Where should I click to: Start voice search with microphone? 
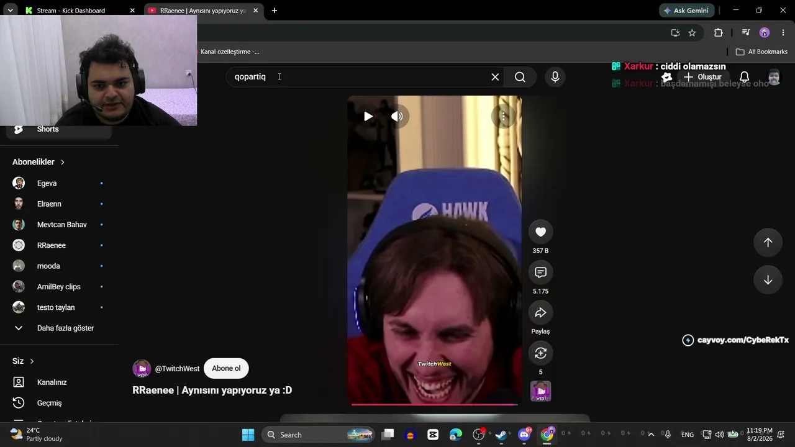[555, 77]
